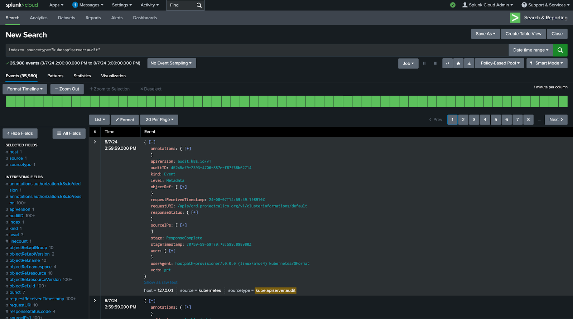Screen dimensions: 573x319
Task: Stop the search job
Action: pyautogui.click(x=435, y=63)
